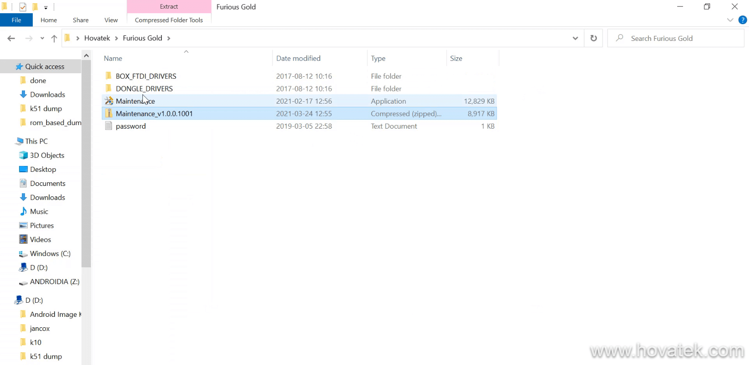Go forward with the forward arrow
The width and height of the screenshot is (749, 365).
29,38
